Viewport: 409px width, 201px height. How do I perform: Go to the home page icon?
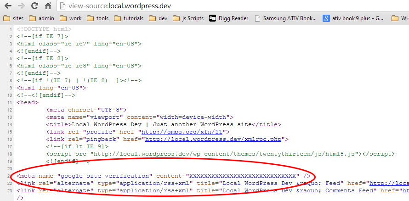point(48,6)
